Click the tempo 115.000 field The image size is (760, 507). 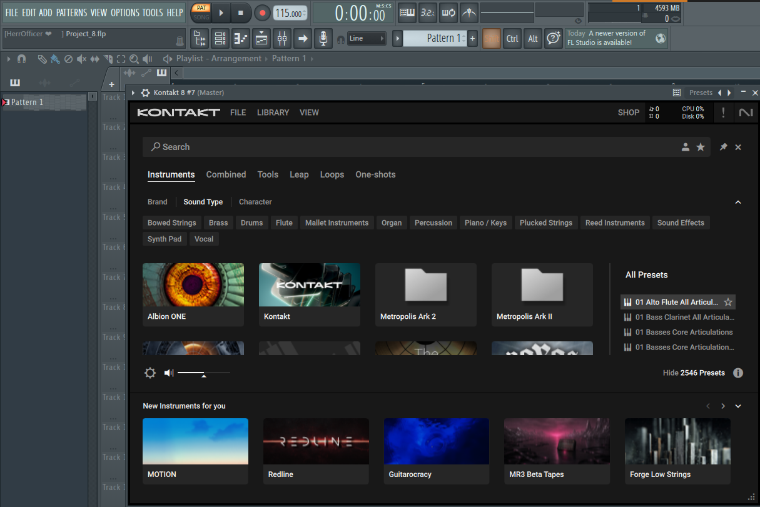pos(290,13)
